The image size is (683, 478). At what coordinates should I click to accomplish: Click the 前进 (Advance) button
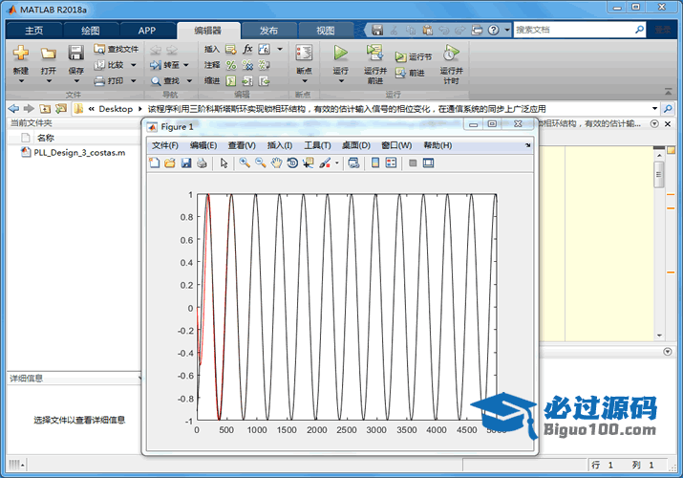(410, 73)
